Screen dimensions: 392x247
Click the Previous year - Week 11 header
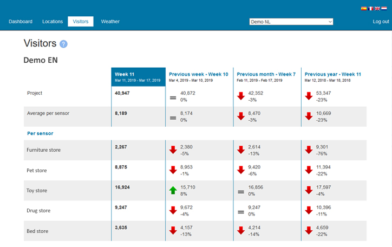[332, 74]
